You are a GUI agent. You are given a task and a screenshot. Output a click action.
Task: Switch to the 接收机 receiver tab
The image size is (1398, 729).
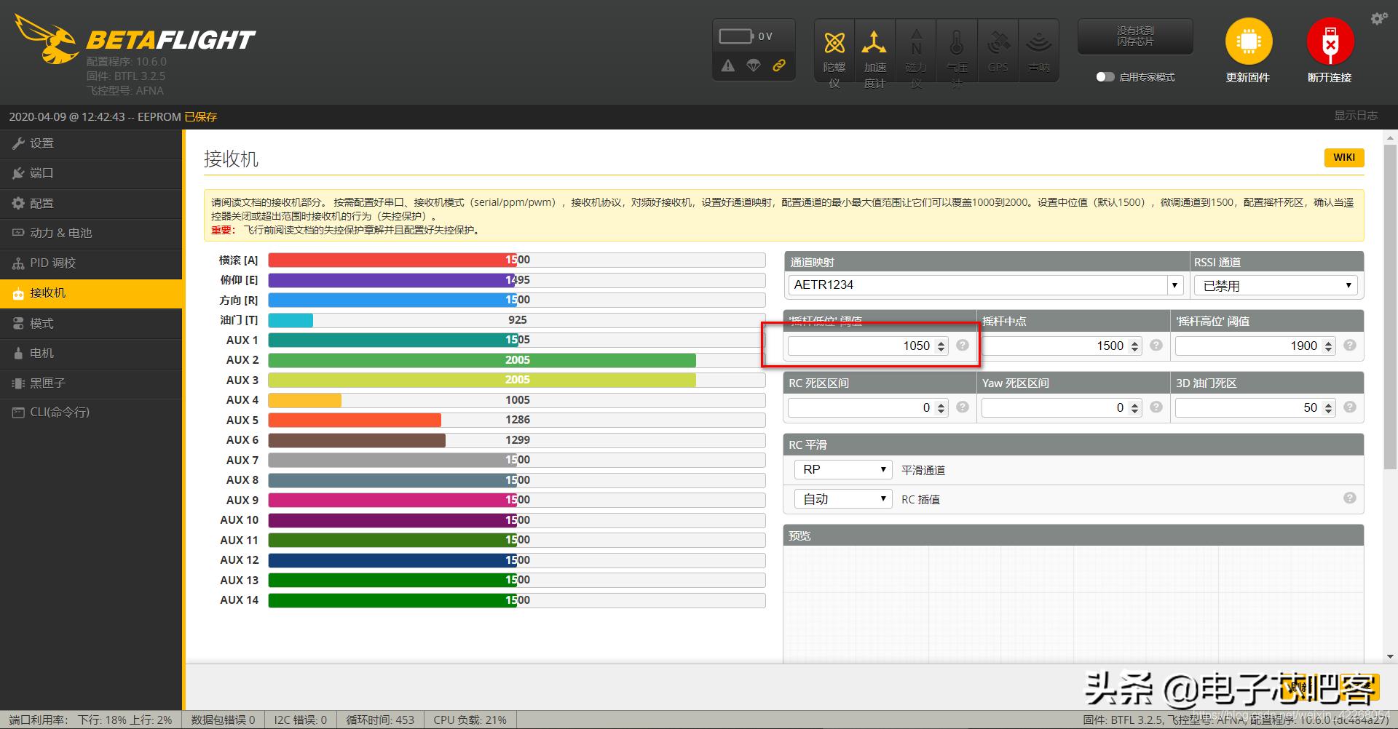point(51,292)
